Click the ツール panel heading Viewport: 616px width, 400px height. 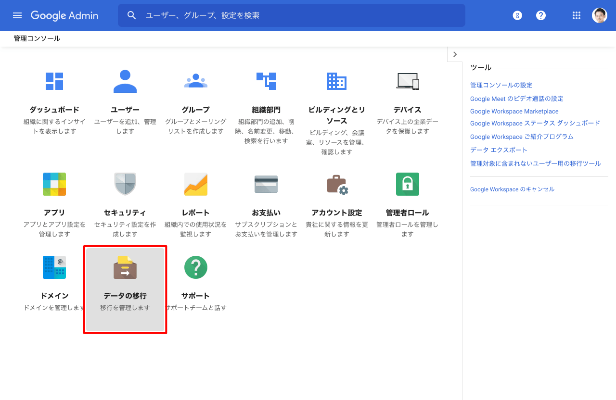click(481, 68)
